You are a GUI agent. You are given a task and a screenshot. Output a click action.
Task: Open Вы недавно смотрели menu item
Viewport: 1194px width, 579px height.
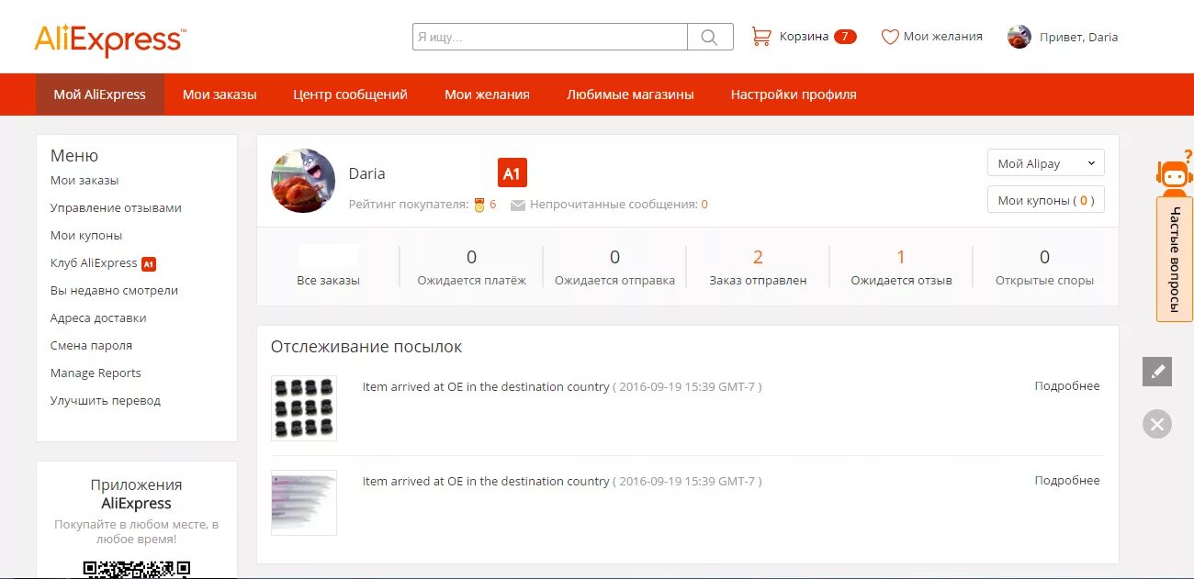click(x=114, y=291)
